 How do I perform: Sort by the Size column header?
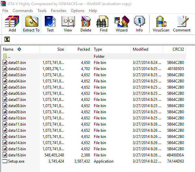(53, 49)
